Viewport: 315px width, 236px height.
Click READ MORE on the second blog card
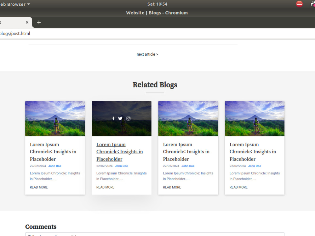[x=105, y=187]
